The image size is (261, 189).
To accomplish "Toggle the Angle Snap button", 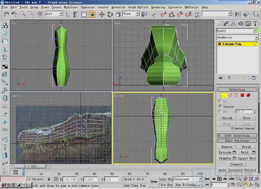I will coord(172,15).
